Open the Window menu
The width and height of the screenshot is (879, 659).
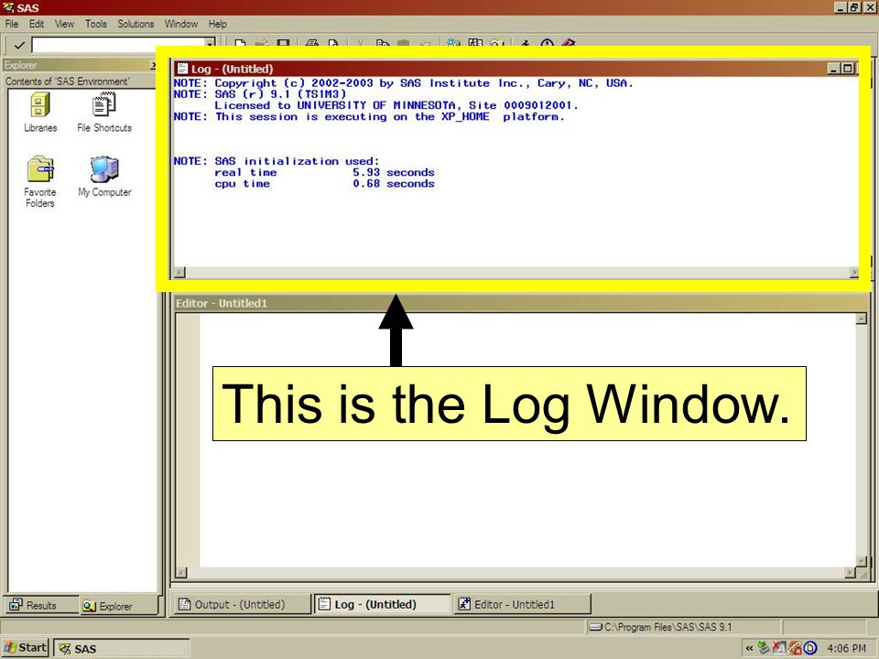(x=181, y=24)
